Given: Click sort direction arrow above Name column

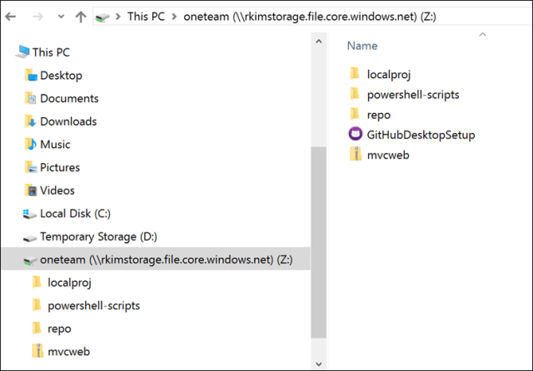Looking at the screenshot, I should (x=482, y=34).
